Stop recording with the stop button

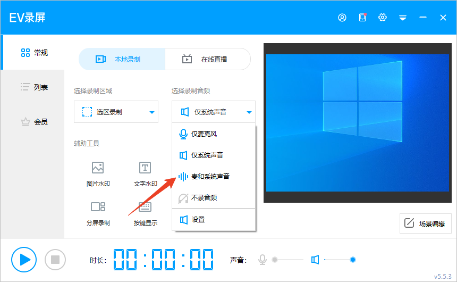55,260
